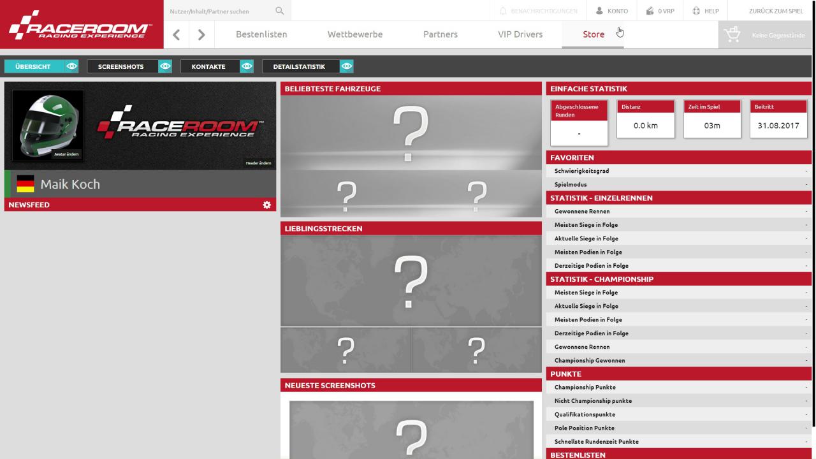Click the Beliebteste Fahrzeuge header
This screenshot has height=459, width=816.
(x=411, y=89)
